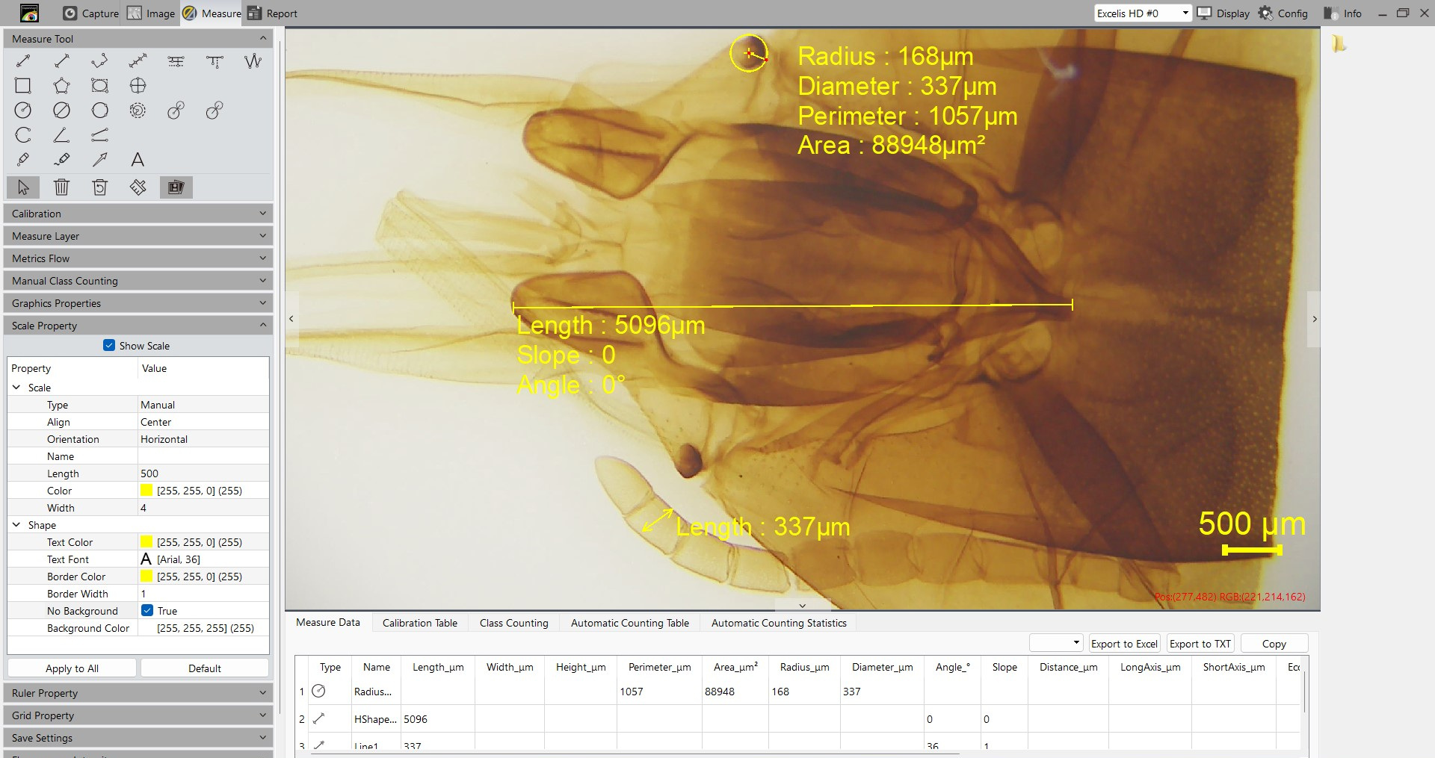Select the multi-point line tool

[x=138, y=61]
